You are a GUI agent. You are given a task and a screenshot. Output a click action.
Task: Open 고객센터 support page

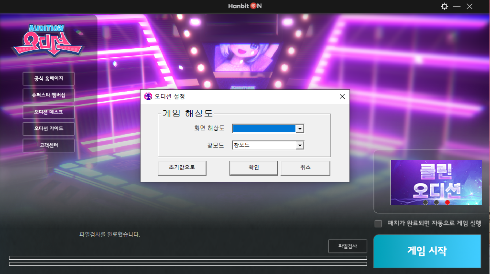48,145
